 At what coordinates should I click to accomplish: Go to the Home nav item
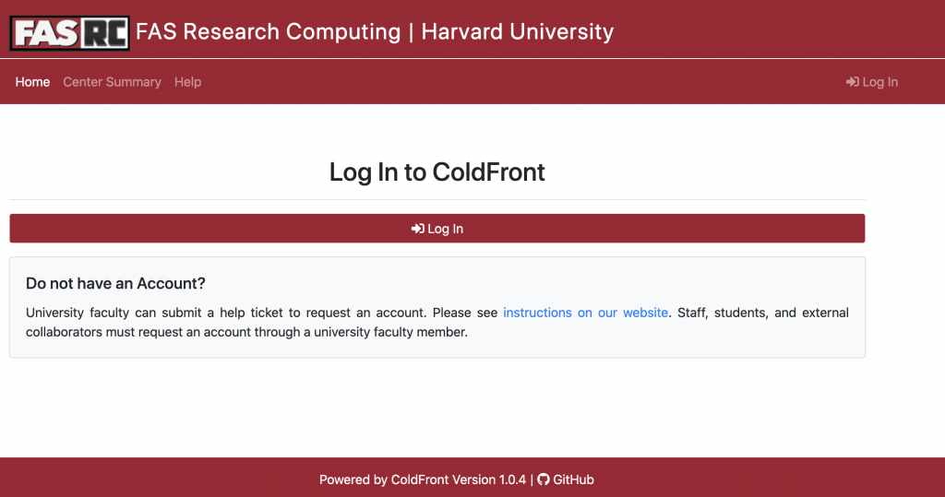click(32, 82)
